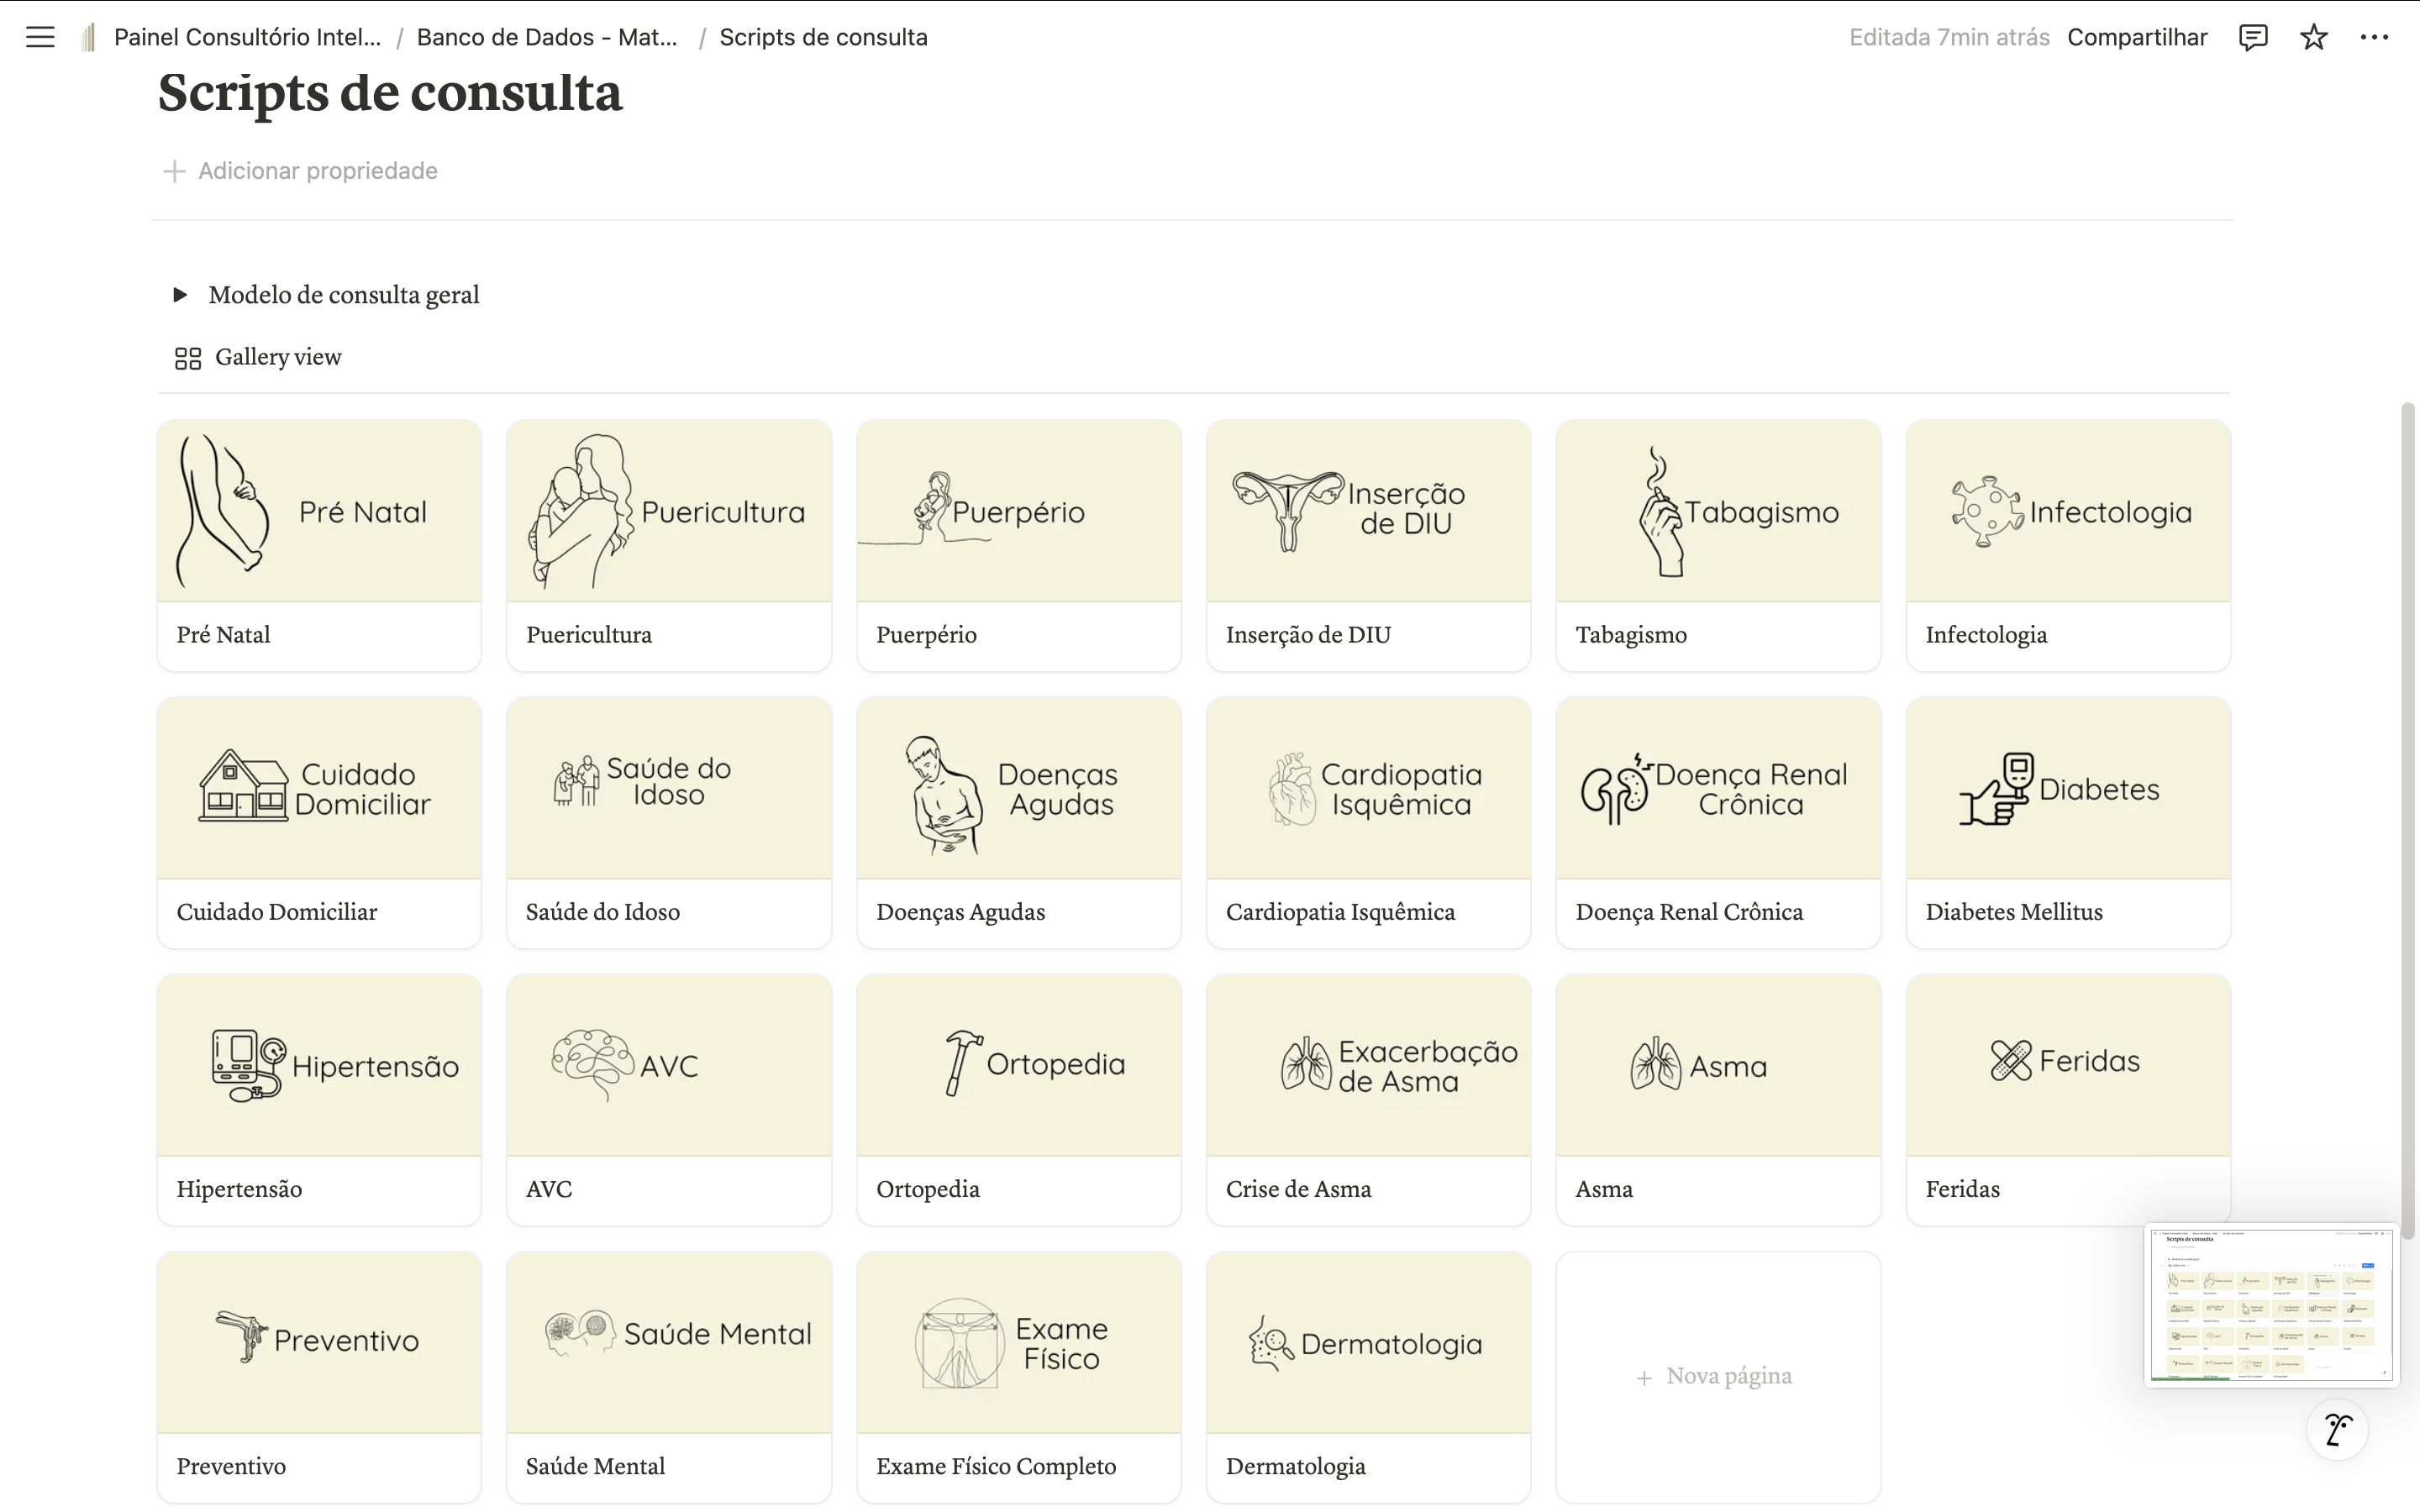Open the Inserção de DIU card

tap(1368, 546)
